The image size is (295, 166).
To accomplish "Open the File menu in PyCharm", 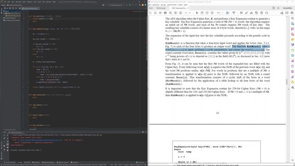I will pos(5,2).
